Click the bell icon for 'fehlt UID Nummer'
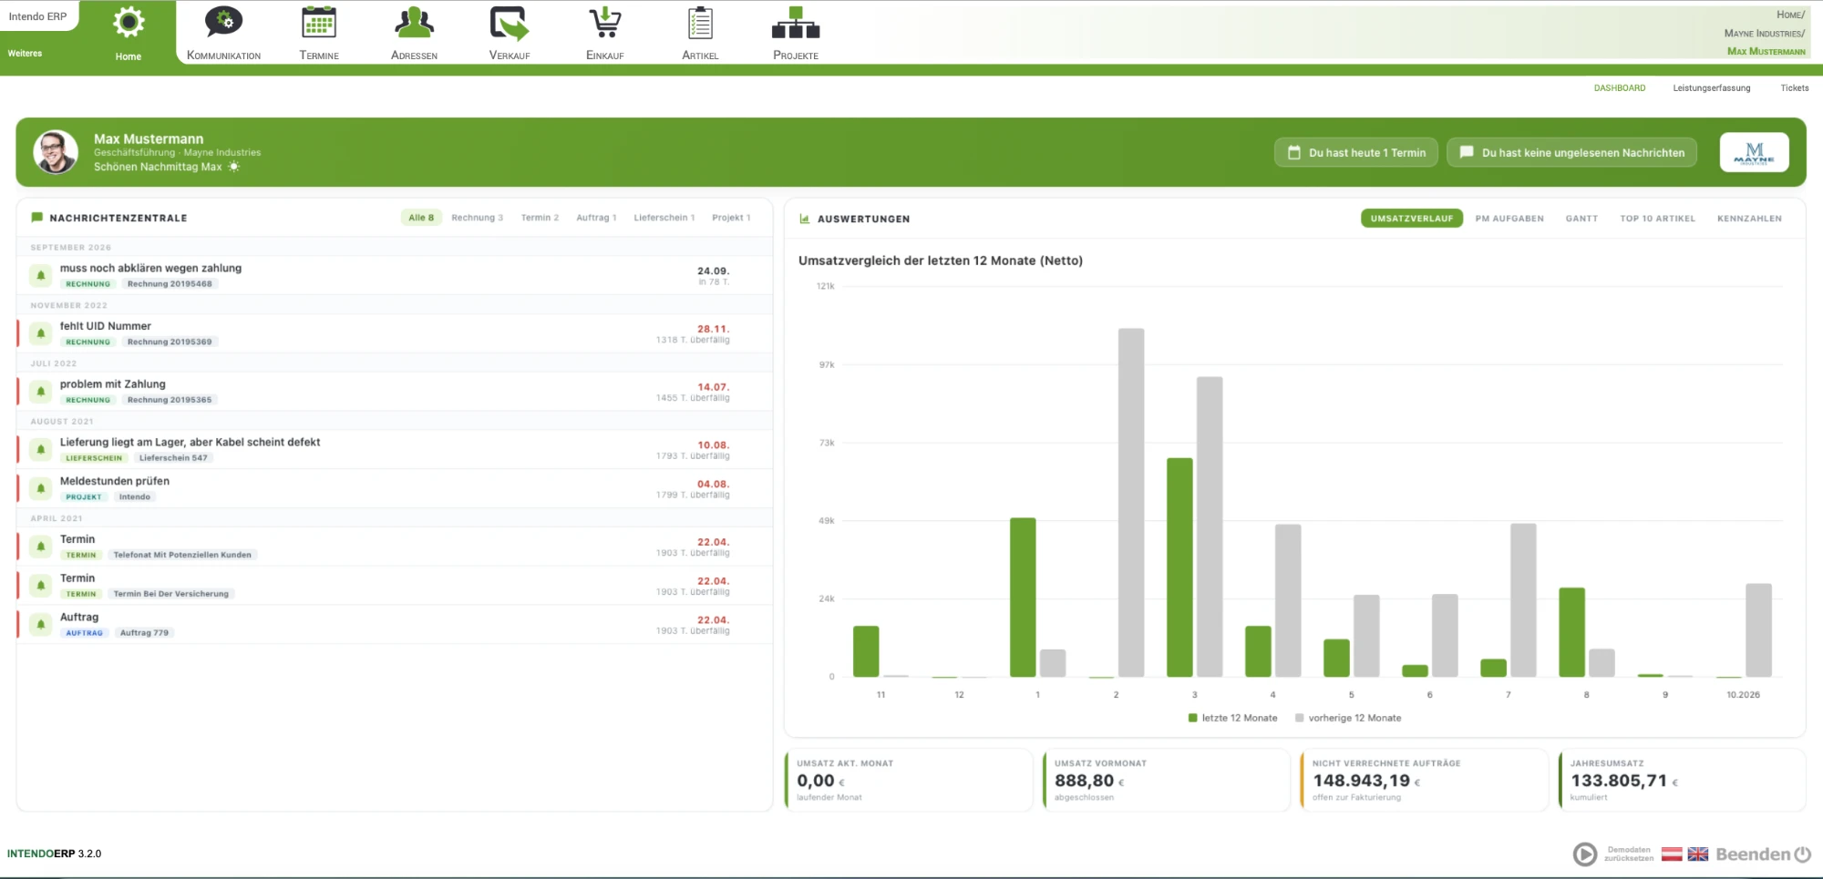 point(41,333)
